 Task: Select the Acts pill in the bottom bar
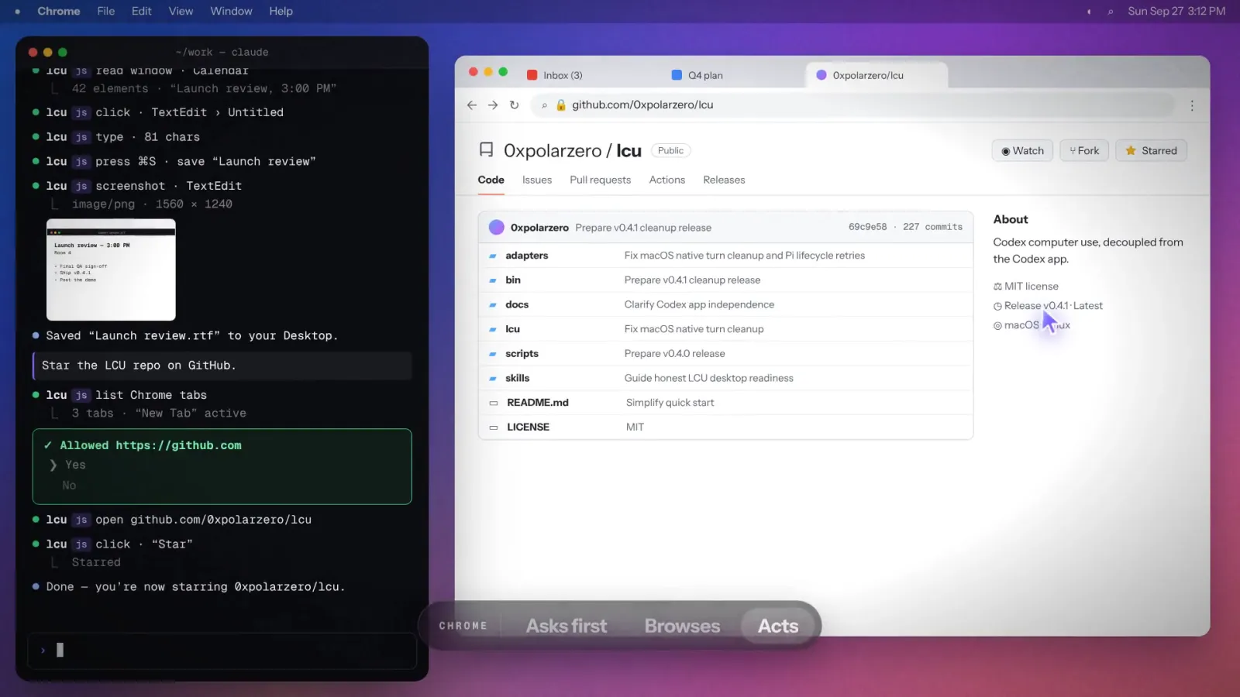778,626
